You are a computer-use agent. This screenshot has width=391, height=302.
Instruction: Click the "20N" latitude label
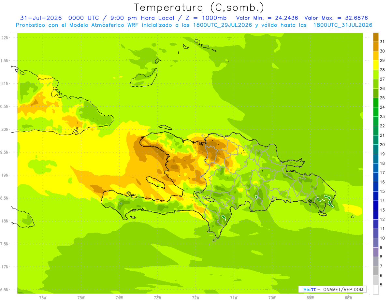click(5, 129)
